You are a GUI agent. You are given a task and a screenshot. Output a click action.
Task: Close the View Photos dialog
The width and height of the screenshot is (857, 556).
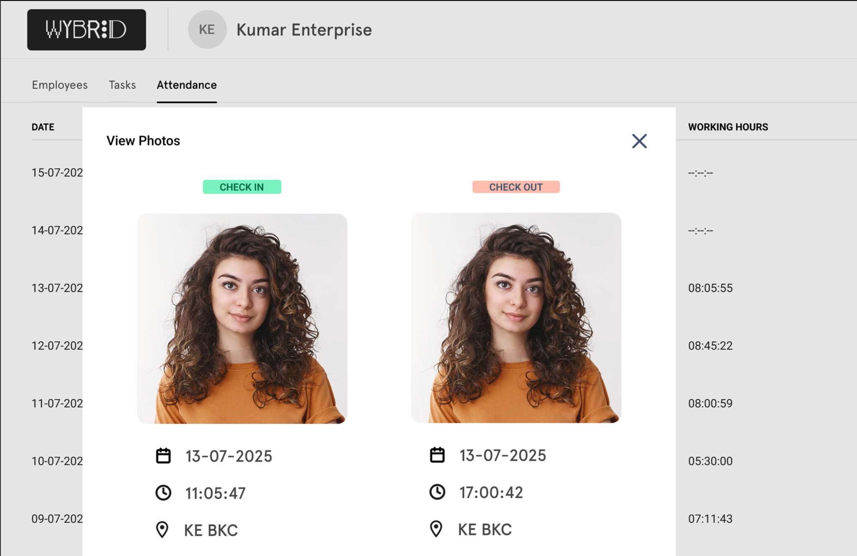pyautogui.click(x=639, y=141)
